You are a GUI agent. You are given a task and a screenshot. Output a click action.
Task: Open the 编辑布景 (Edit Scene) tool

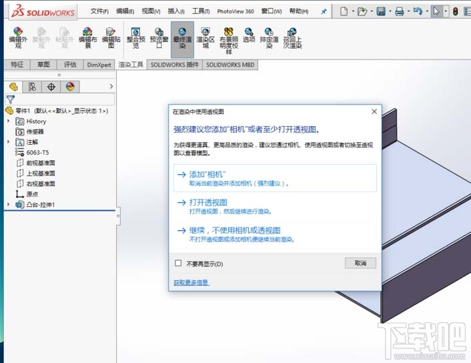[87, 38]
